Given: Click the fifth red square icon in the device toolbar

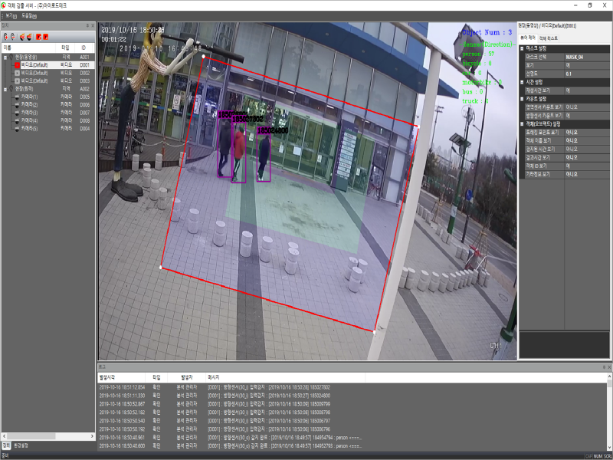Looking at the screenshot, I should coord(38,36).
